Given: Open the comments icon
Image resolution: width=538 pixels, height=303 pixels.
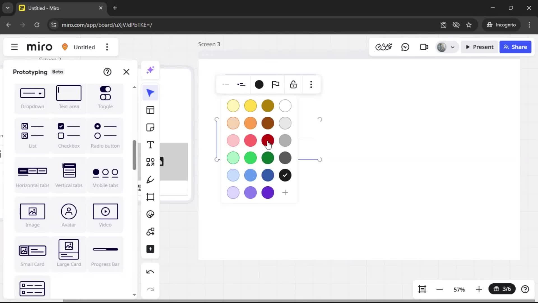Looking at the screenshot, I should pos(405,47).
